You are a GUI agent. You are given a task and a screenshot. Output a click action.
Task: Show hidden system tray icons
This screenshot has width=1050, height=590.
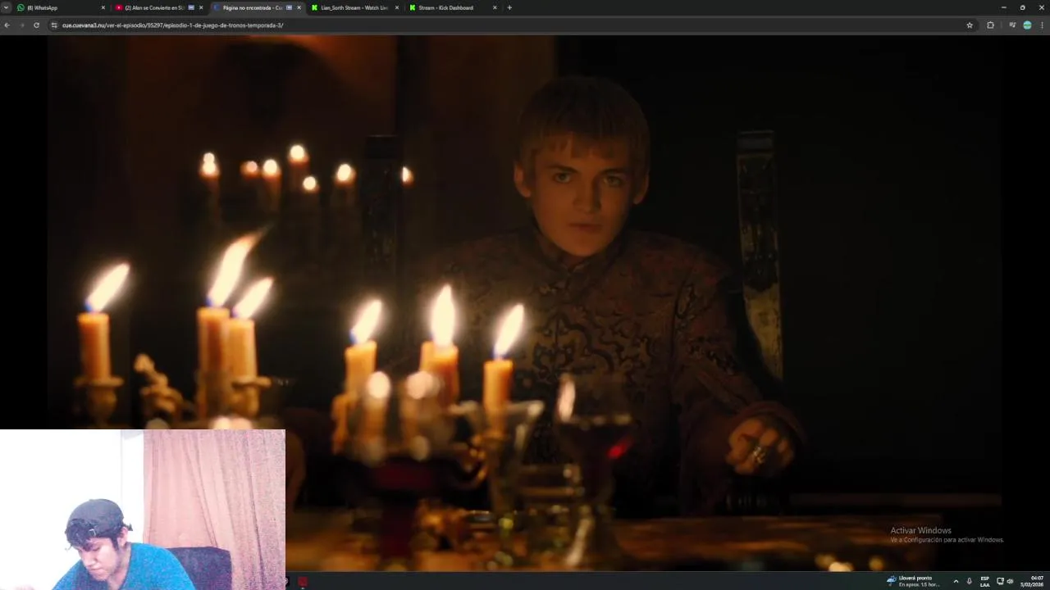(956, 582)
